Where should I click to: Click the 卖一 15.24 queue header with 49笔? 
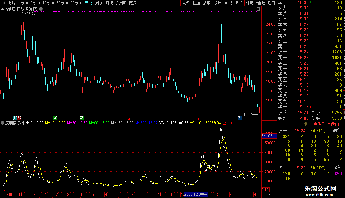310,131
